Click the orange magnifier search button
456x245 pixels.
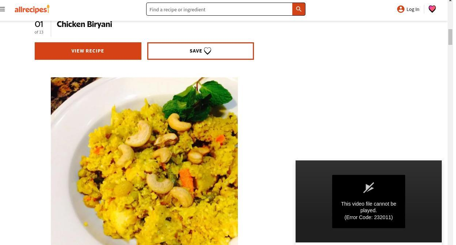click(299, 9)
